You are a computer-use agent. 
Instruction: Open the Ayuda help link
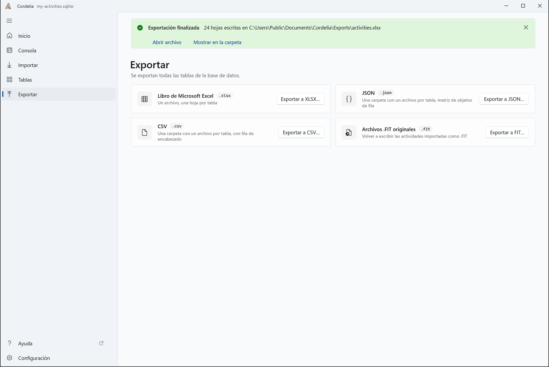(59, 343)
